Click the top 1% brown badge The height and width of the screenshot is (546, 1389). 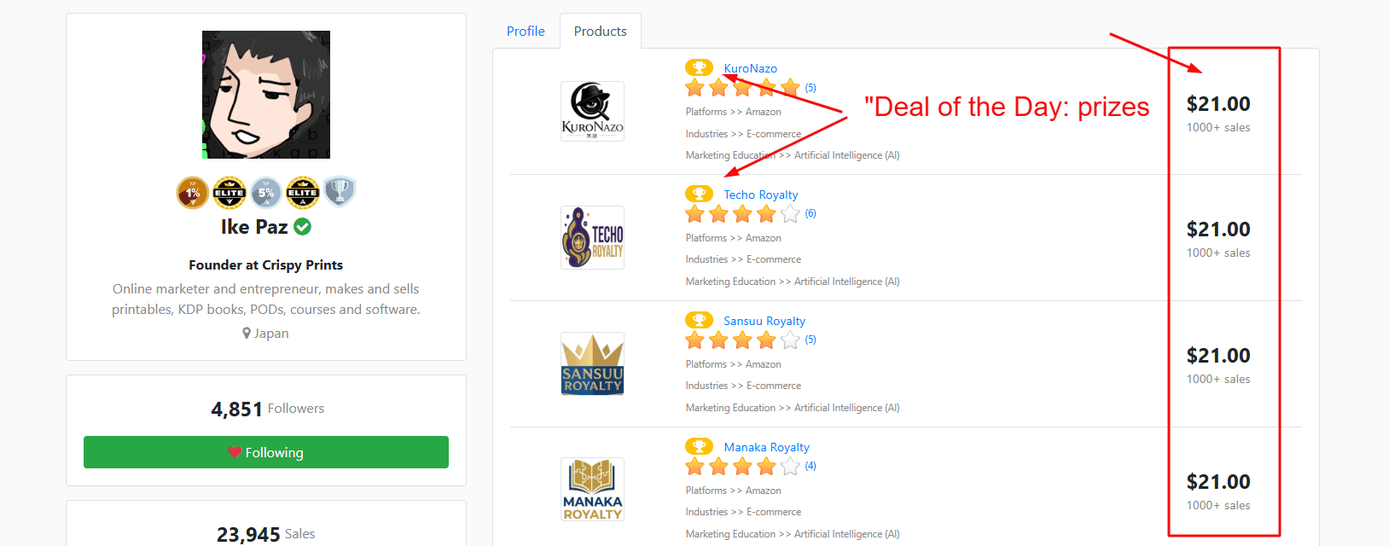click(193, 193)
